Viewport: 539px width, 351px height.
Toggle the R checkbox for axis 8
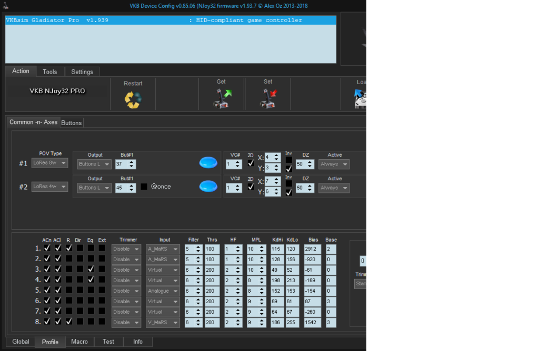[x=68, y=322]
